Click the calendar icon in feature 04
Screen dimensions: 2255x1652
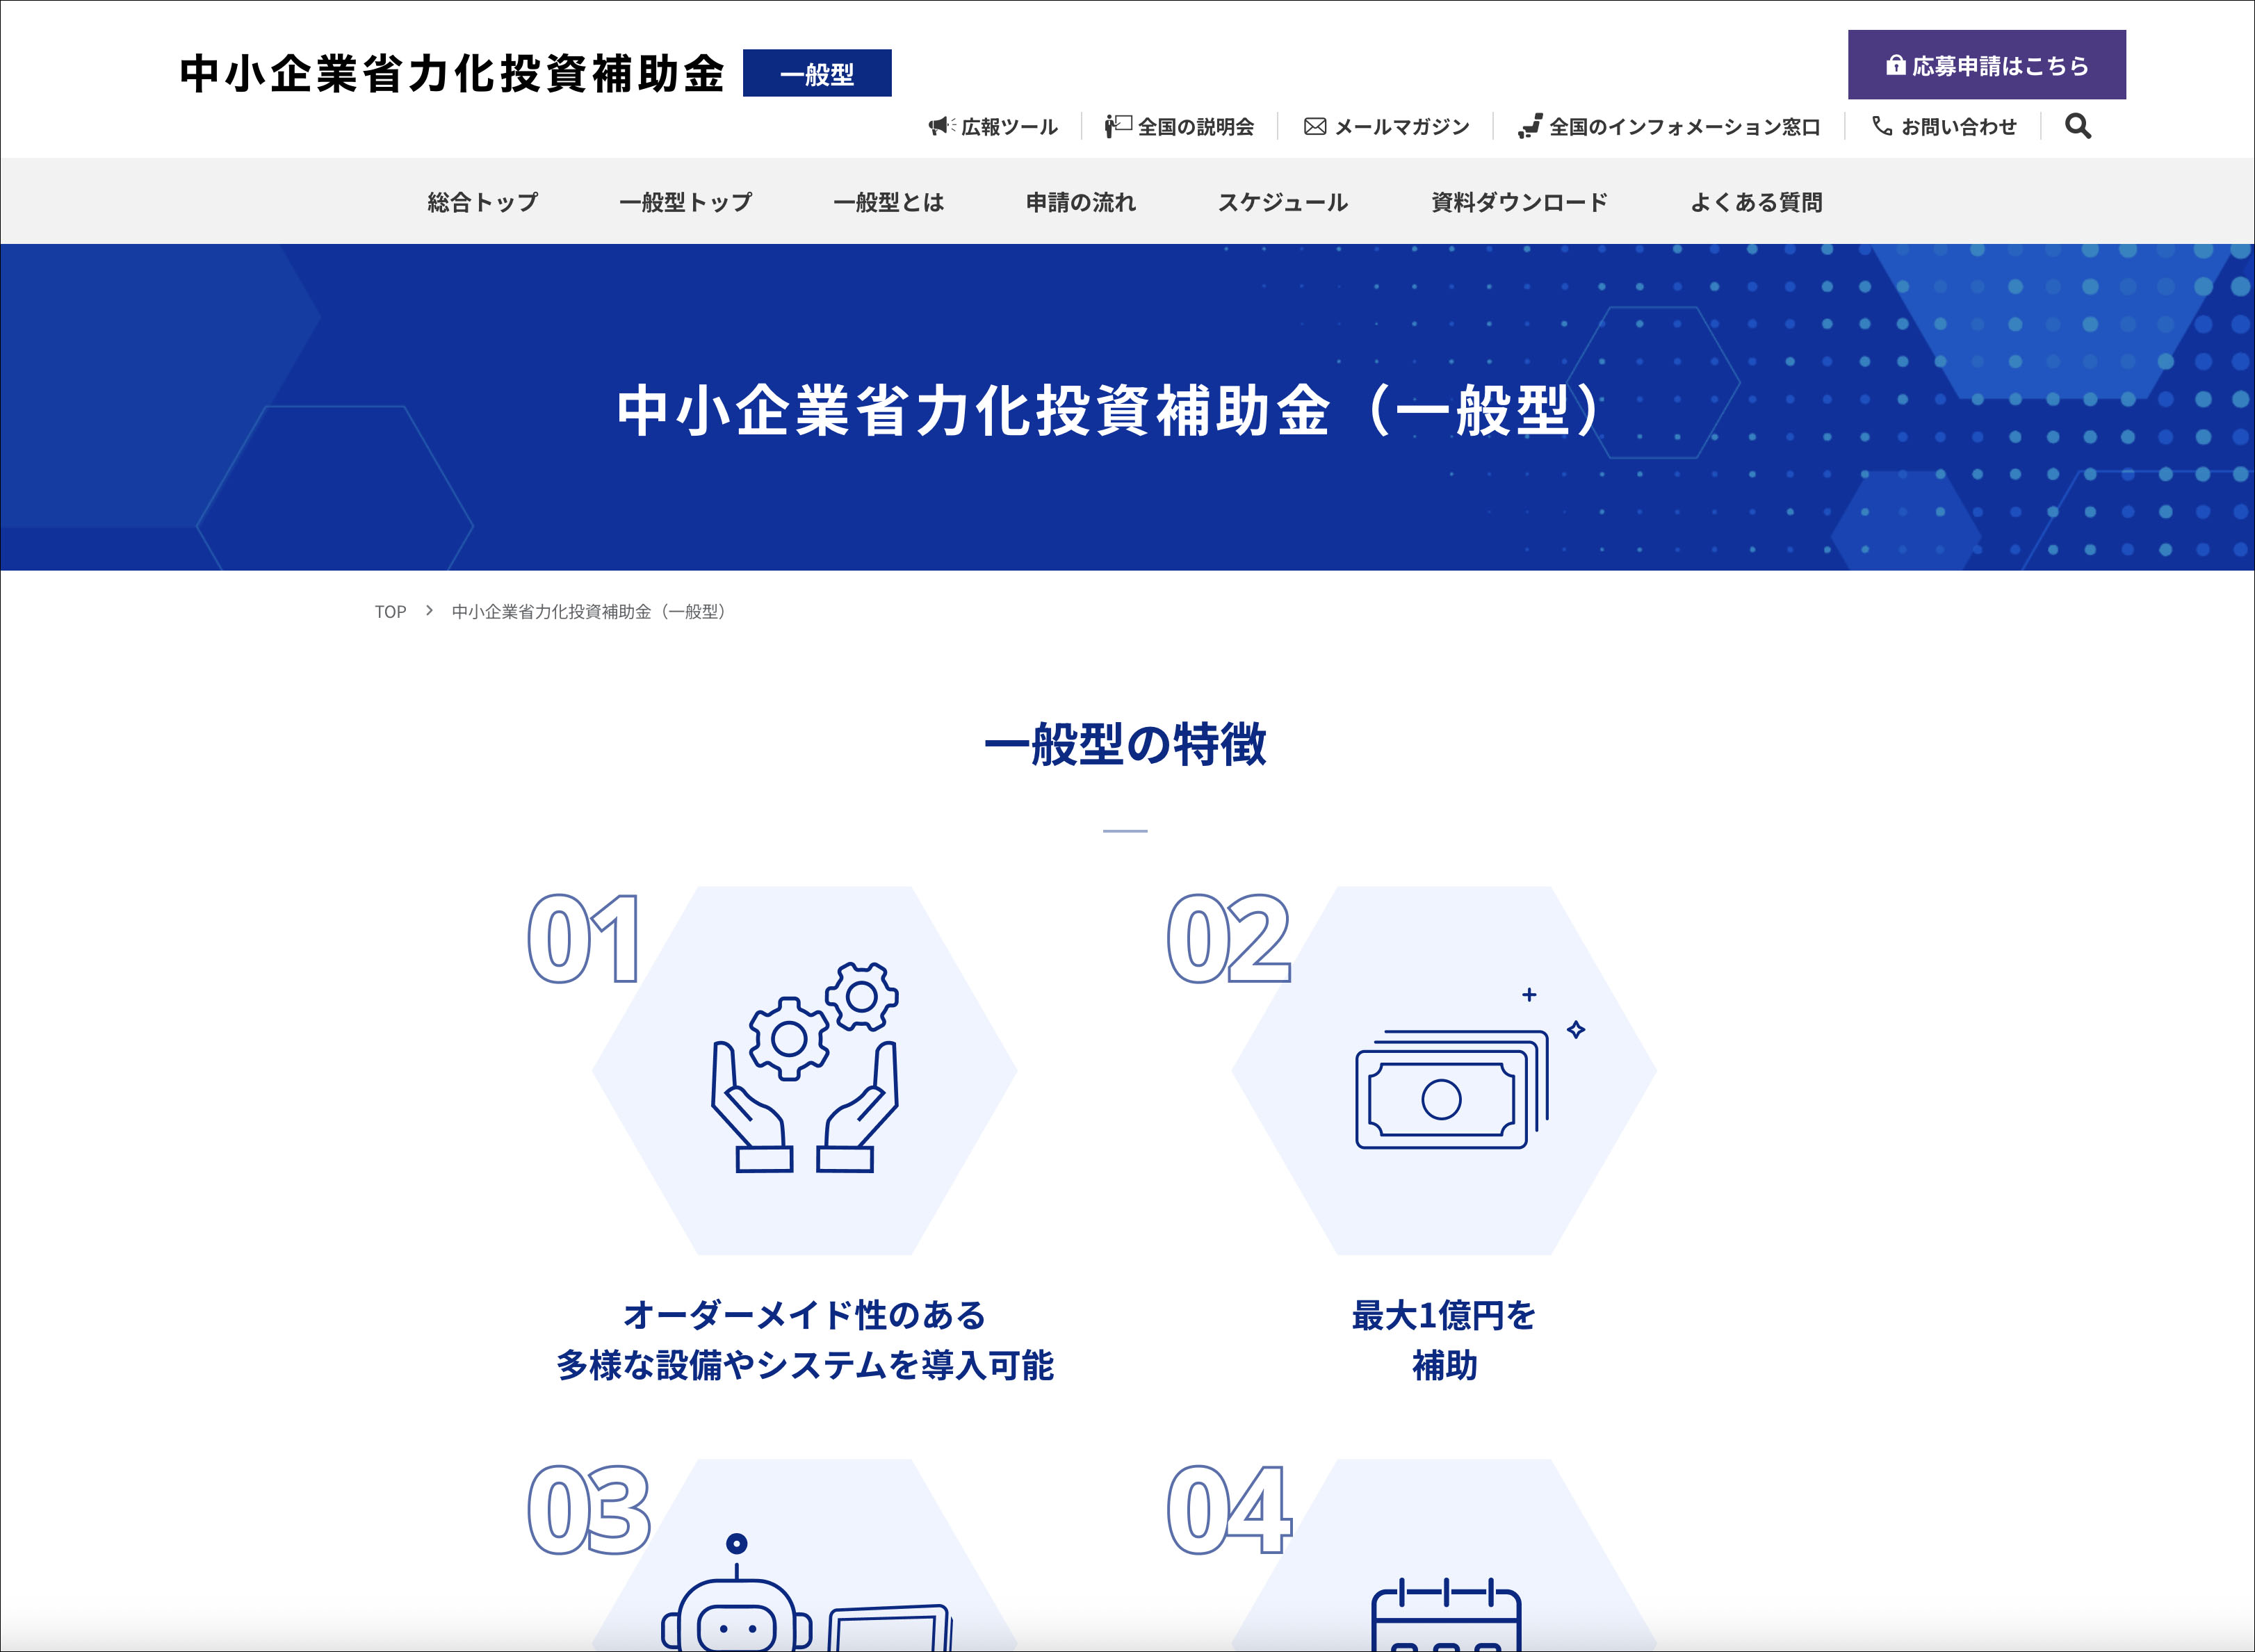pos(1445,1614)
